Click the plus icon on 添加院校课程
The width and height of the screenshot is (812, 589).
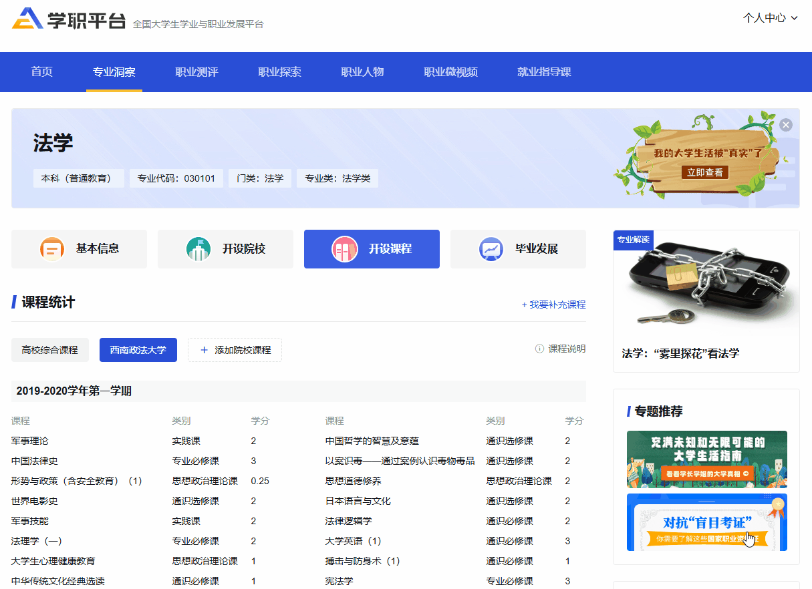point(205,349)
